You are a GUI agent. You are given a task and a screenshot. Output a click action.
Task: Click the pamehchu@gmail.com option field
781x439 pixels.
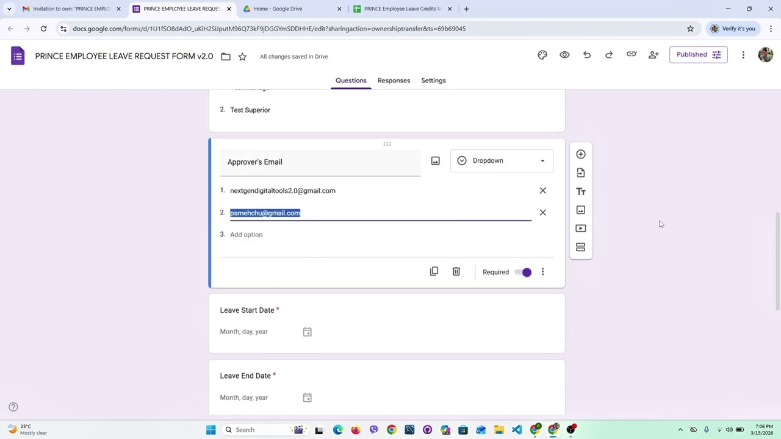click(x=380, y=213)
